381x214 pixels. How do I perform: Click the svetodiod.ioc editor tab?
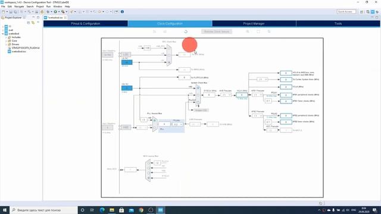(x=55, y=17)
